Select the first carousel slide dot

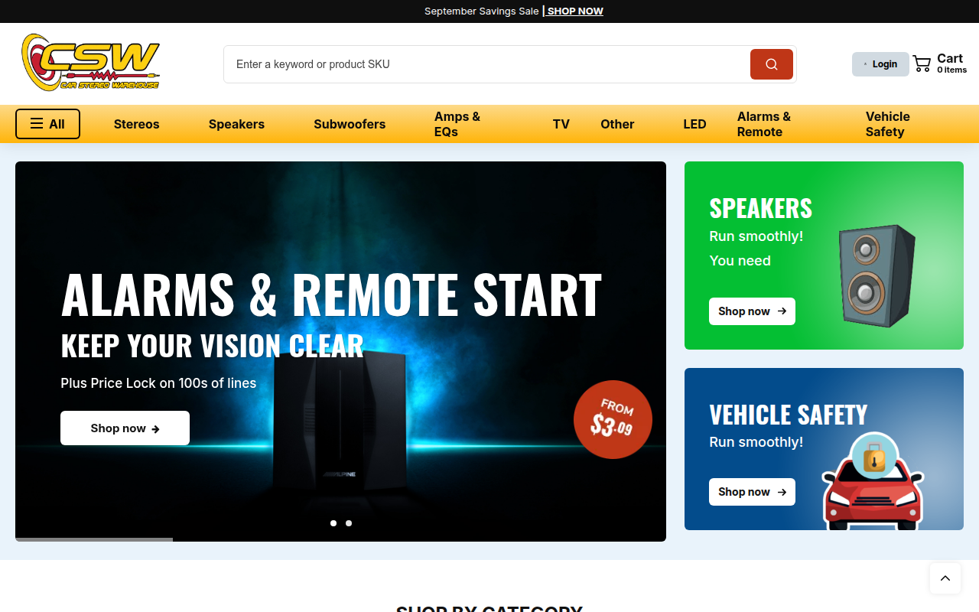(x=333, y=523)
